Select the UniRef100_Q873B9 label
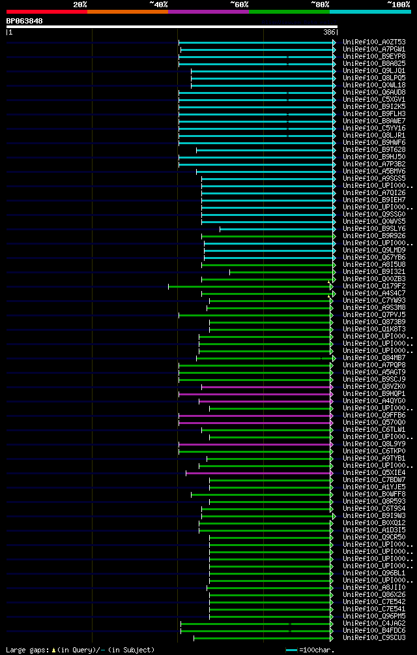417x655 pixels. (x=374, y=322)
